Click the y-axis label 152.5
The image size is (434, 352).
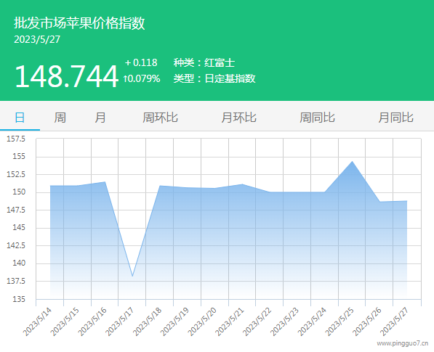click(x=16, y=174)
